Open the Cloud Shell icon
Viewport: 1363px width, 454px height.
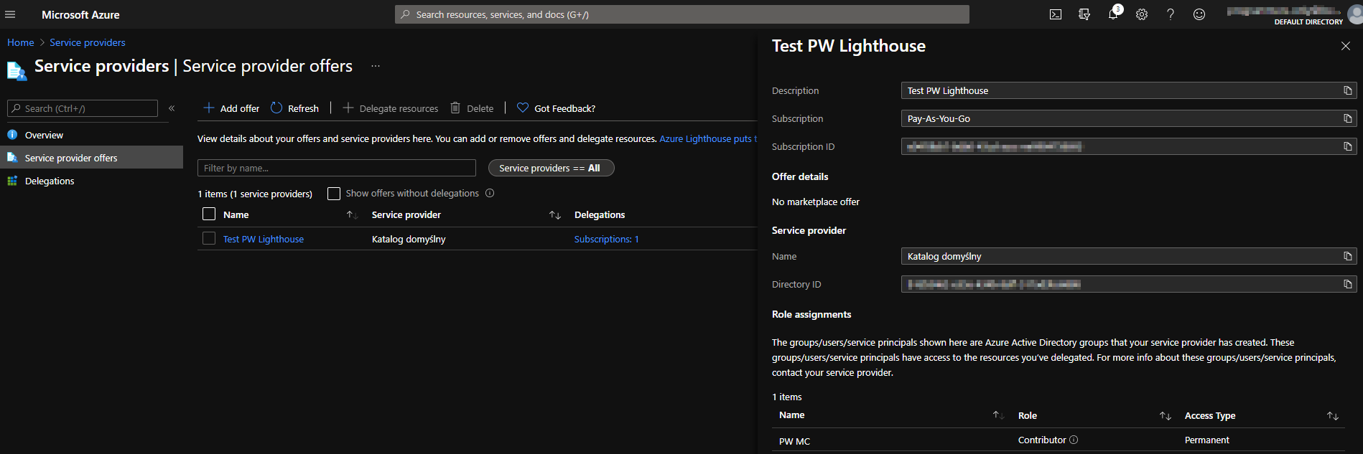pos(1056,14)
